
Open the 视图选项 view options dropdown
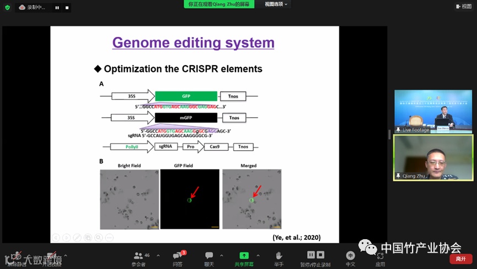[x=276, y=4]
